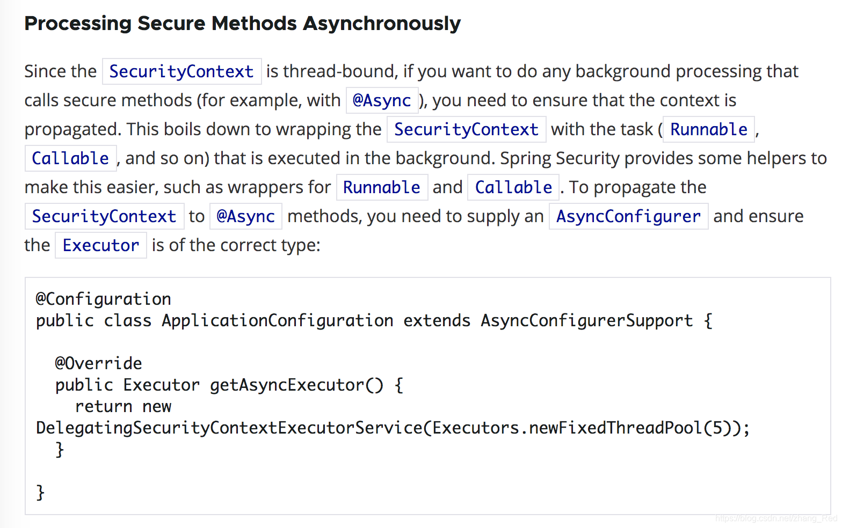Click the @Override annotation in code
The height and width of the screenshot is (528, 842).
(98, 363)
